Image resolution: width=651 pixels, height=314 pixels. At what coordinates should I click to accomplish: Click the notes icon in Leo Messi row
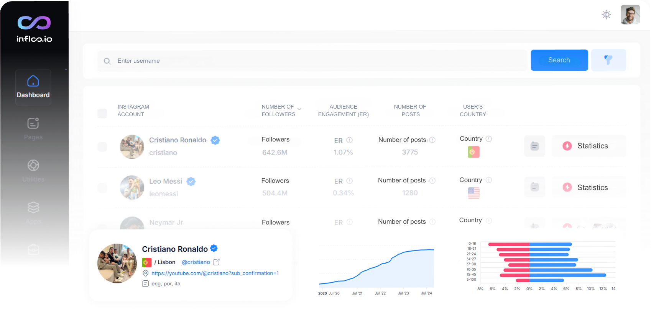[x=534, y=187]
